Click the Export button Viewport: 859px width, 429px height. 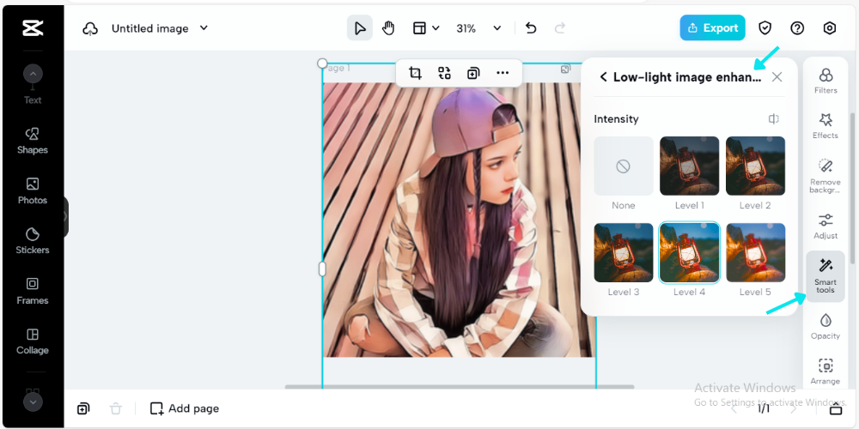713,28
